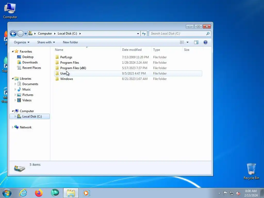Screen dimensions: 264x198
Task: Select the Windows folder icon
Action: [57, 79]
